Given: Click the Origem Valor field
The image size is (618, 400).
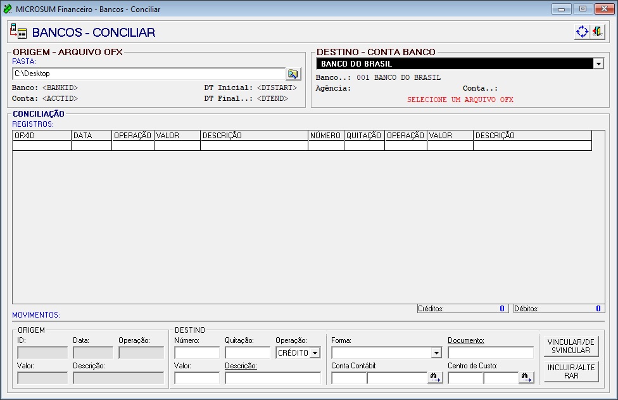Looking at the screenshot, I should pyautogui.click(x=42, y=378).
